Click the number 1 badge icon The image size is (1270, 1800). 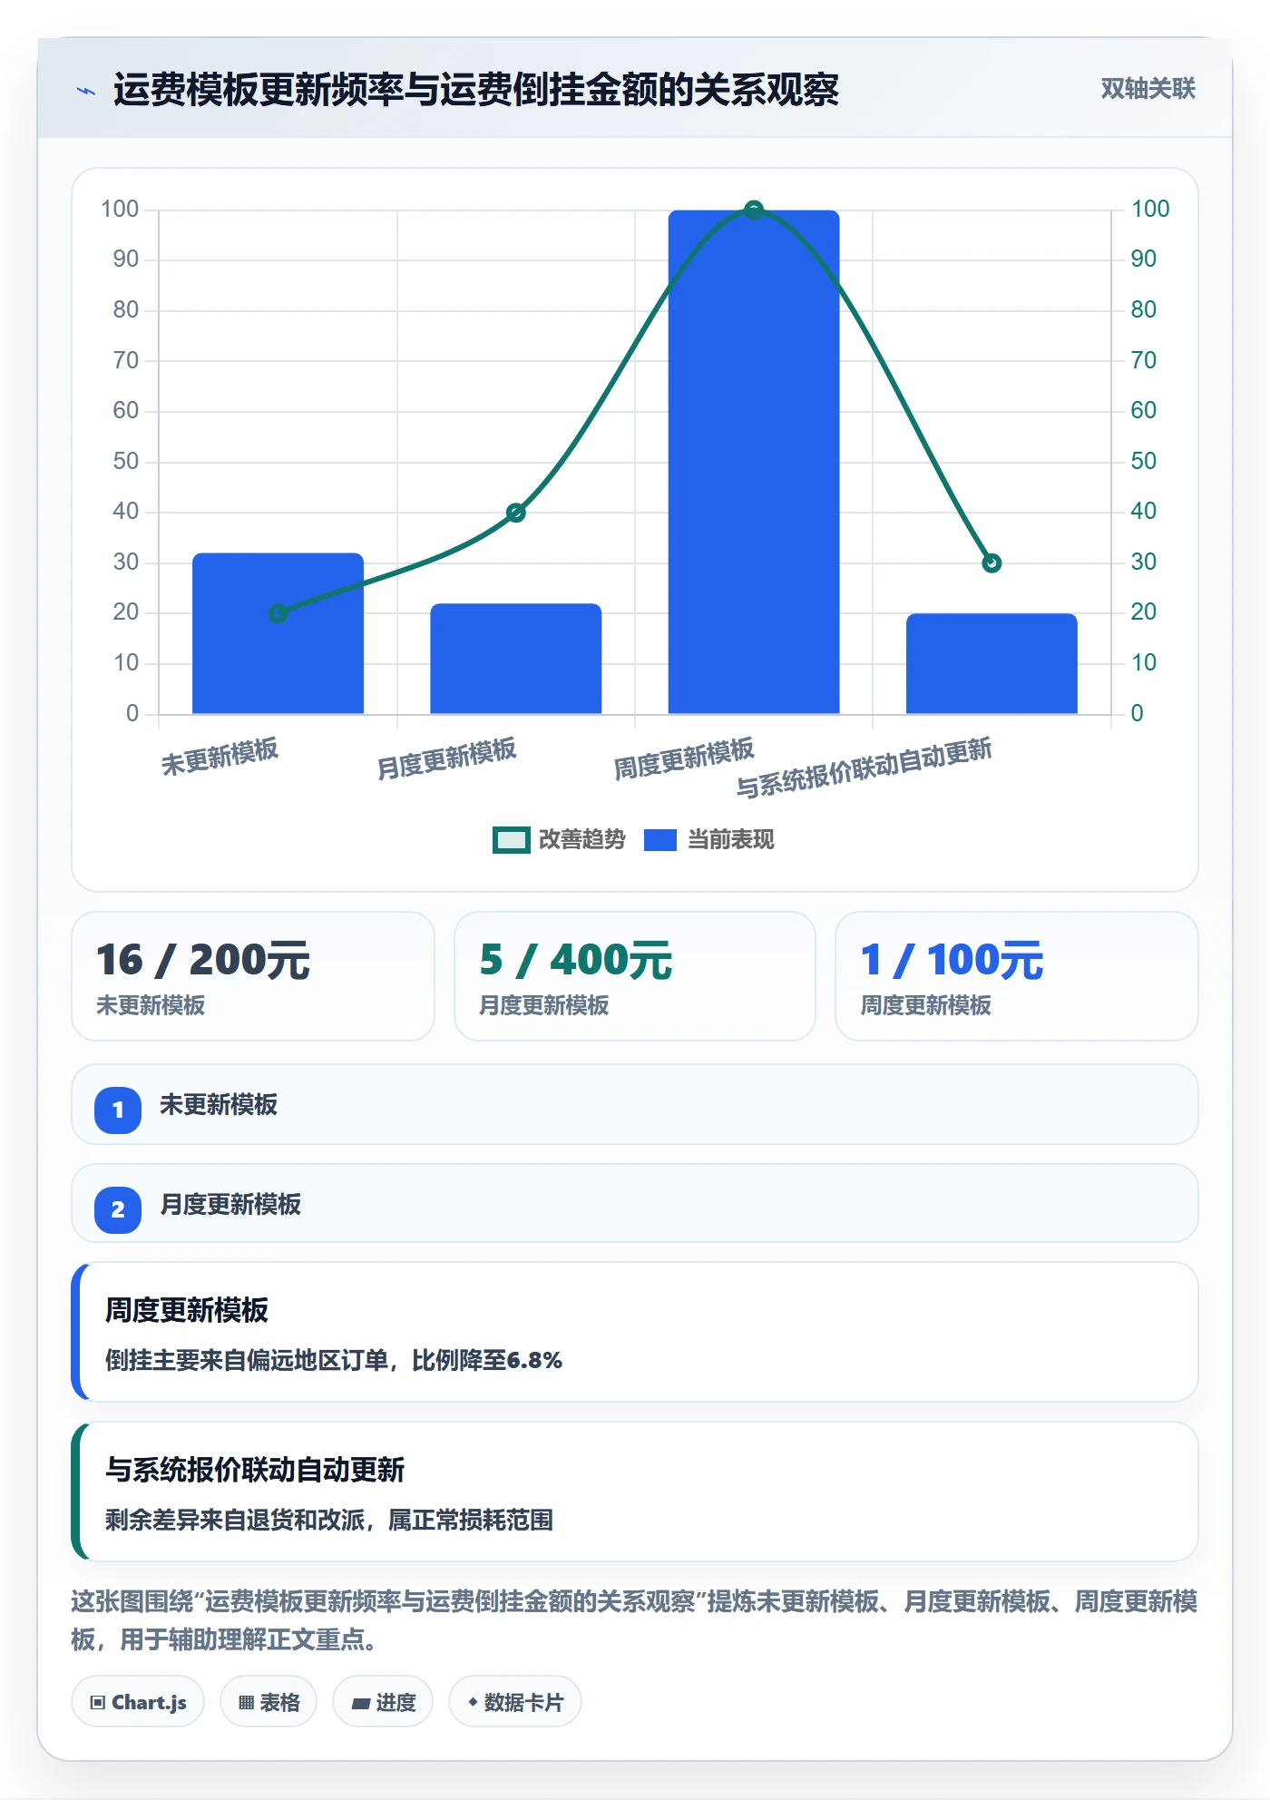coord(118,1110)
